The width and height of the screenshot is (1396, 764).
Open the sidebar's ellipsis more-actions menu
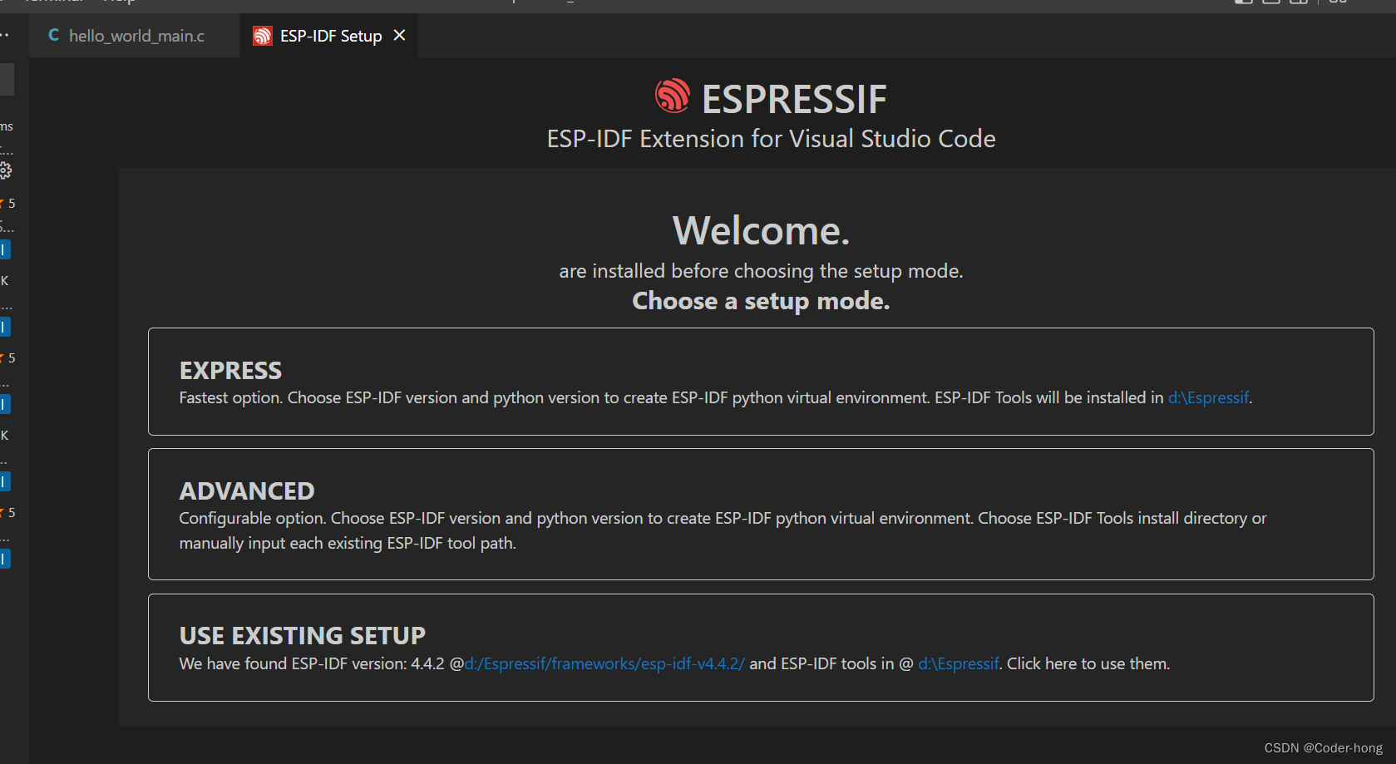click(x=5, y=34)
